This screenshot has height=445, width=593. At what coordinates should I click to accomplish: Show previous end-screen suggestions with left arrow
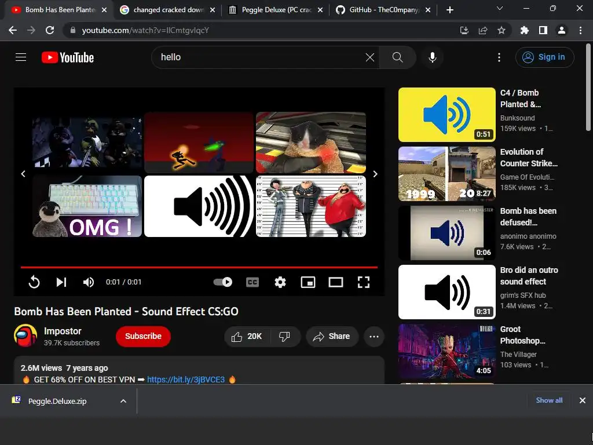(x=23, y=174)
